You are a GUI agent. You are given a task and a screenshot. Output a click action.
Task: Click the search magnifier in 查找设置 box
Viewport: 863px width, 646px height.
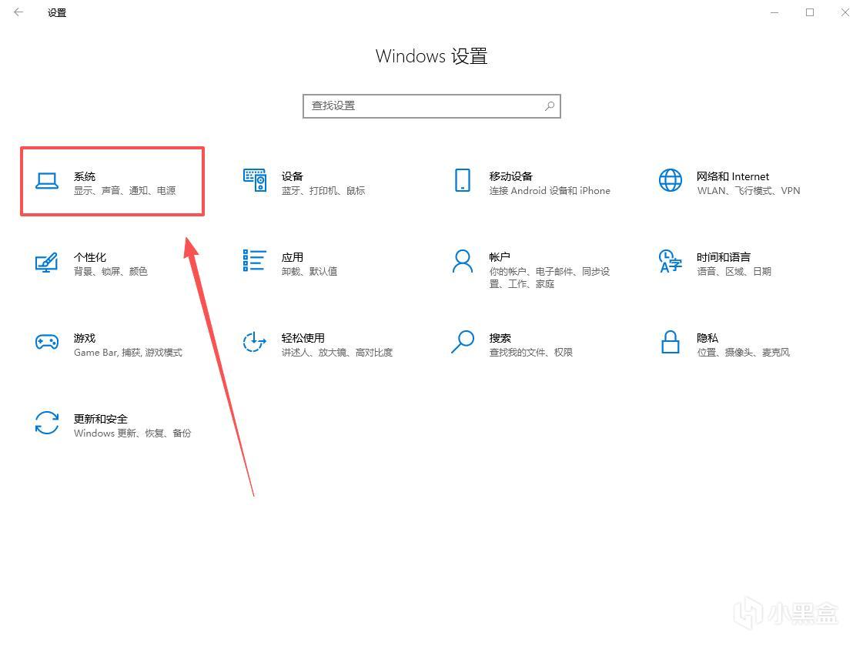click(549, 106)
